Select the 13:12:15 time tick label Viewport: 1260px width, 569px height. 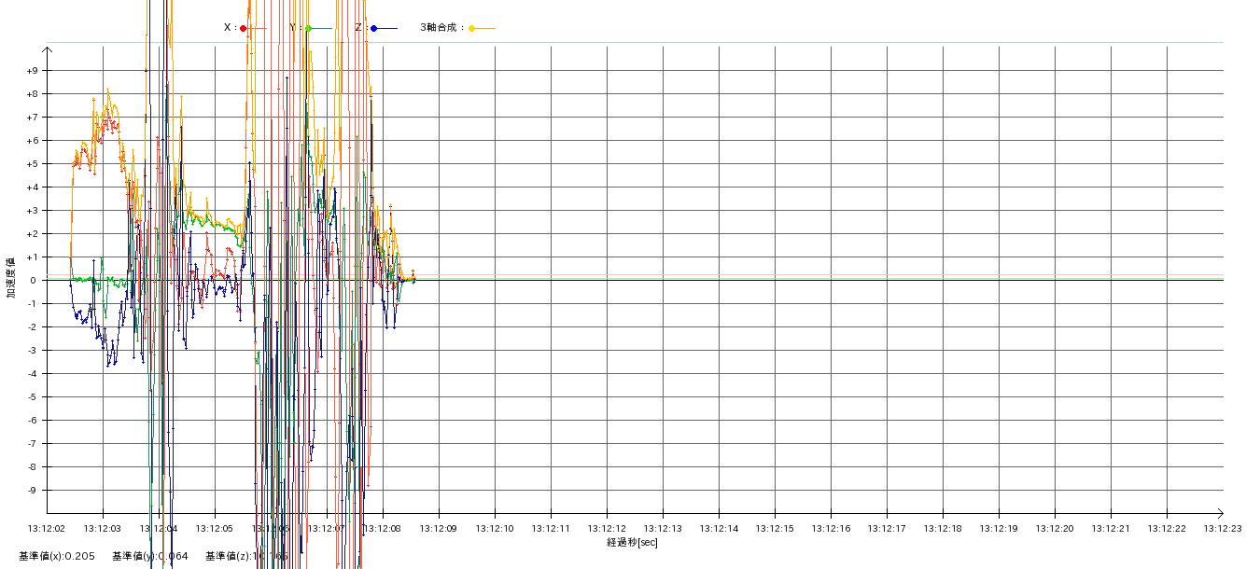point(775,529)
